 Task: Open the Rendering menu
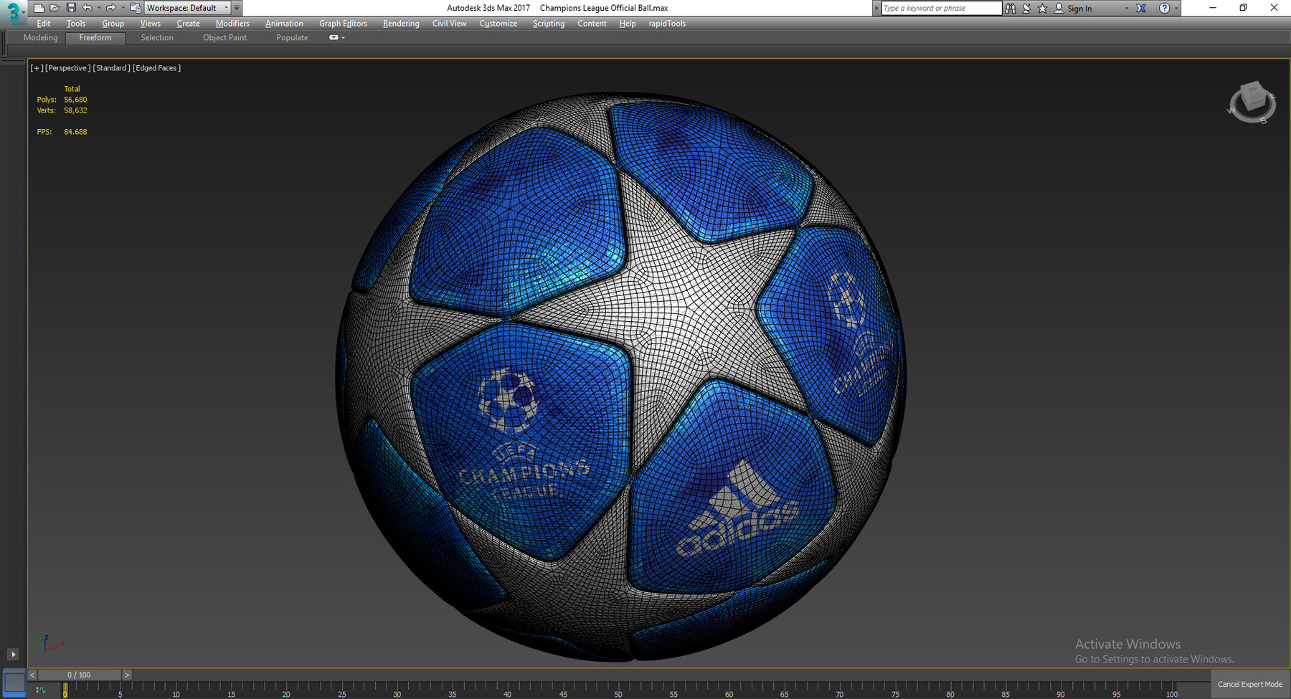point(401,24)
